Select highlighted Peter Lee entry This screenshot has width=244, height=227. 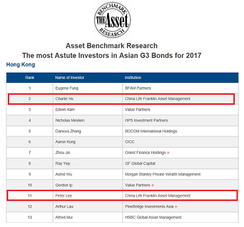click(x=122, y=196)
